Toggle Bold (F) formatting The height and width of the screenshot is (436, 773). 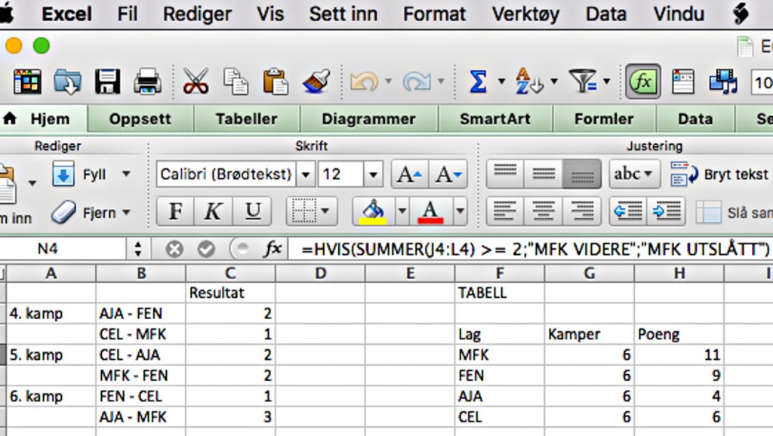175,212
